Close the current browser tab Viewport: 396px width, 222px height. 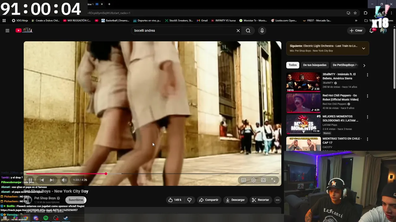click(x=102, y=4)
